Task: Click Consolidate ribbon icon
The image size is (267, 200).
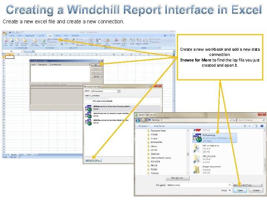Action: pos(116,41)
